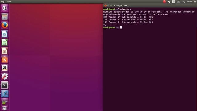Click the line with 59.760 FPS
This screenshot has height=111, width=197.
128,22
